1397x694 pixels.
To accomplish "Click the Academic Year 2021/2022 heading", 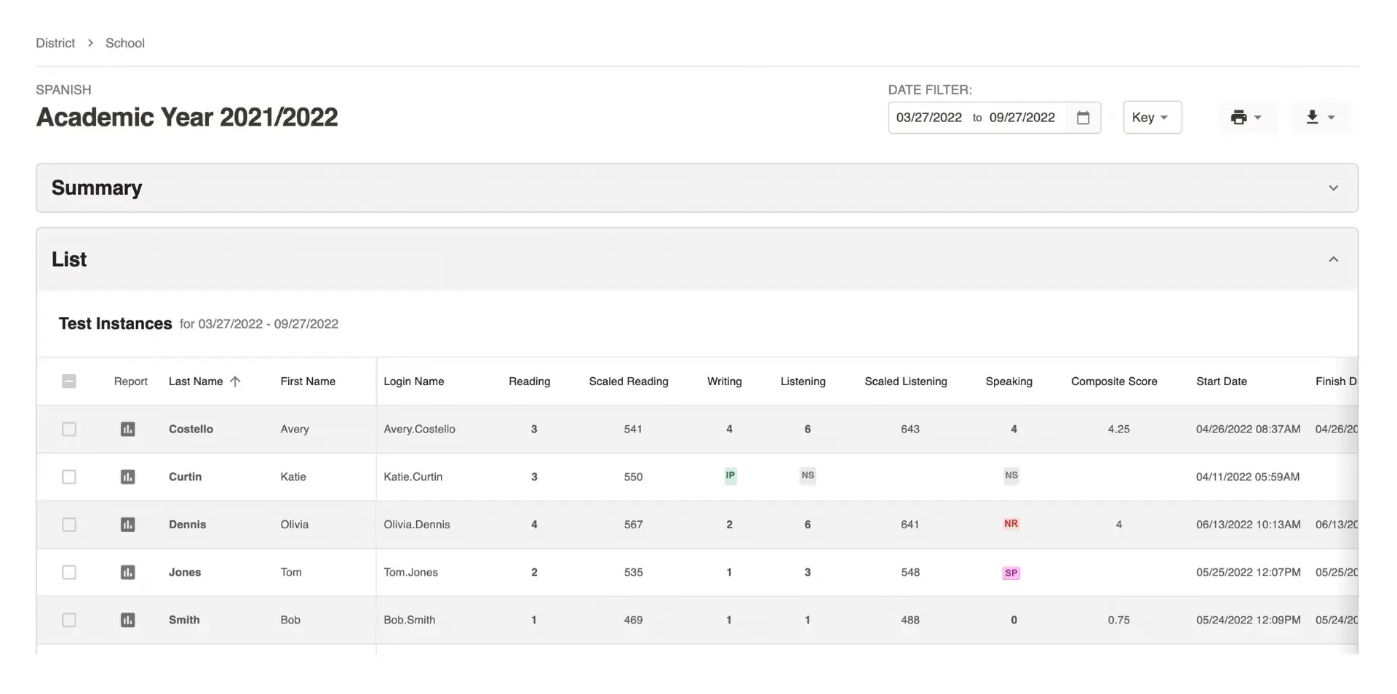I will [187, 118].
